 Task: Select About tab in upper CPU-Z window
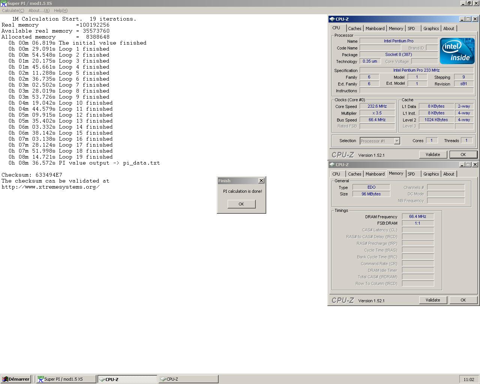(x=448, y=28)
